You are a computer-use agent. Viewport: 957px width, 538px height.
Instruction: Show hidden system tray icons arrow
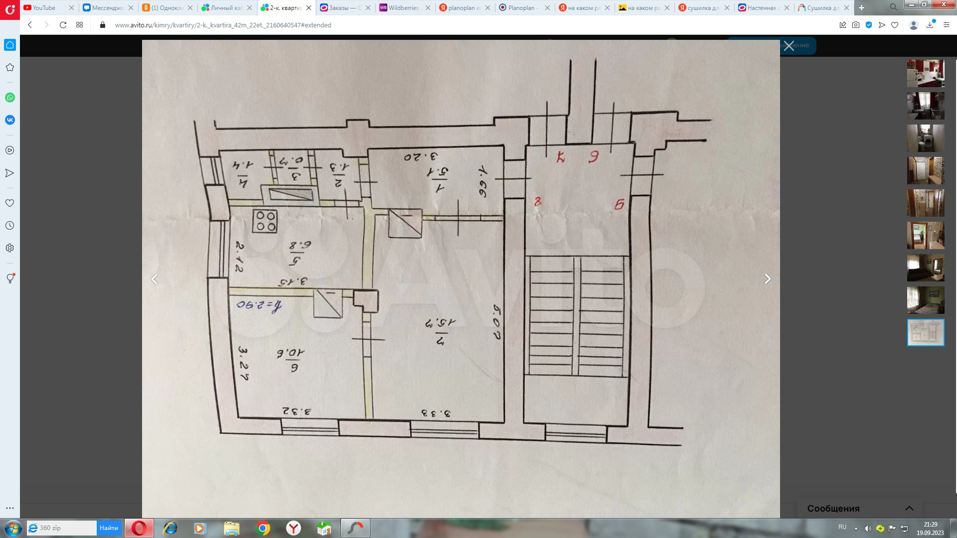point(856,529)
